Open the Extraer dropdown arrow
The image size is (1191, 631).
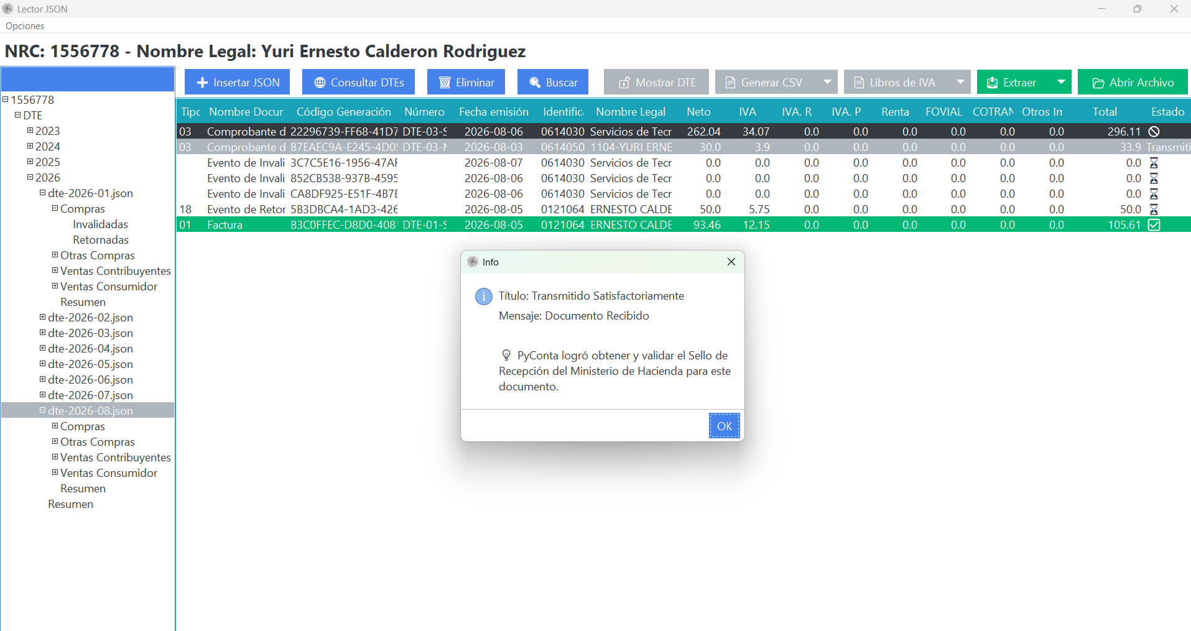click(x=1061, y=82)
